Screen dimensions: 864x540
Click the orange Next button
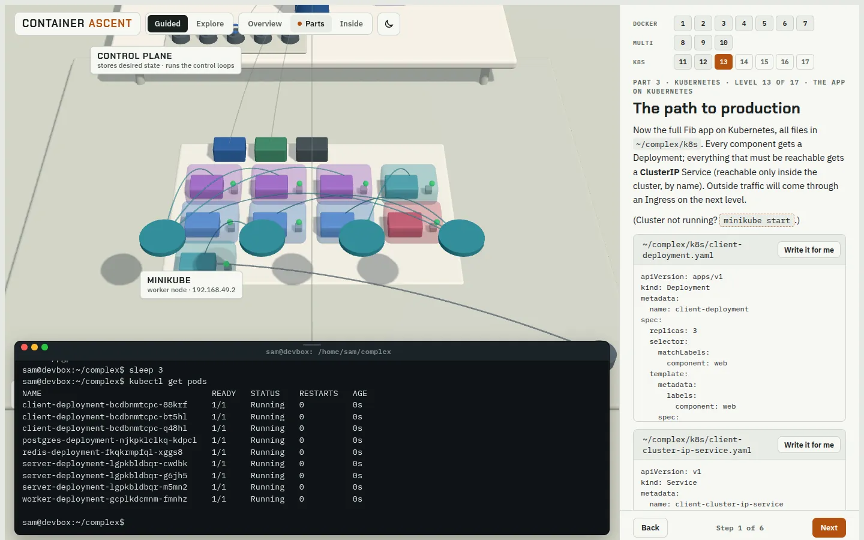click(829, 528)
